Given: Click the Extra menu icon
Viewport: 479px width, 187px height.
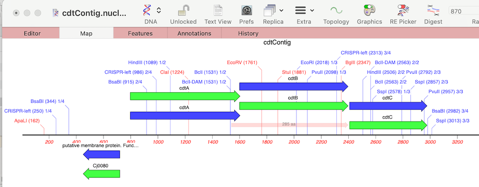Looking at the screenshot, I should (x=301, y=11).
